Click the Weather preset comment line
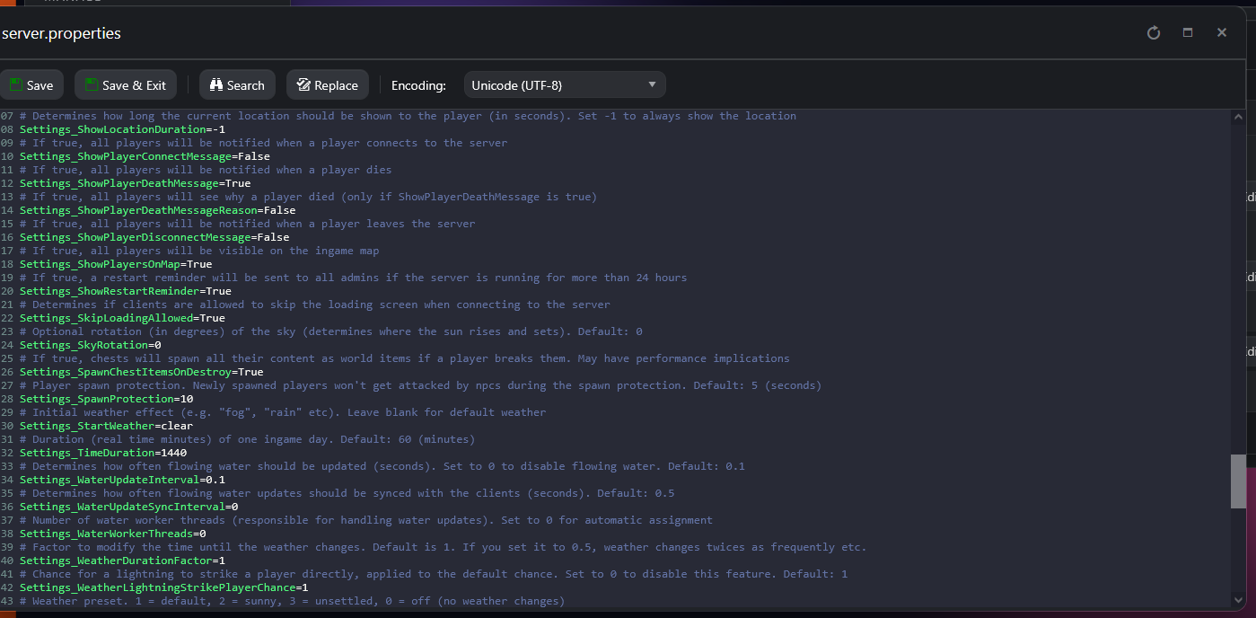 click(x=292, y=601)
